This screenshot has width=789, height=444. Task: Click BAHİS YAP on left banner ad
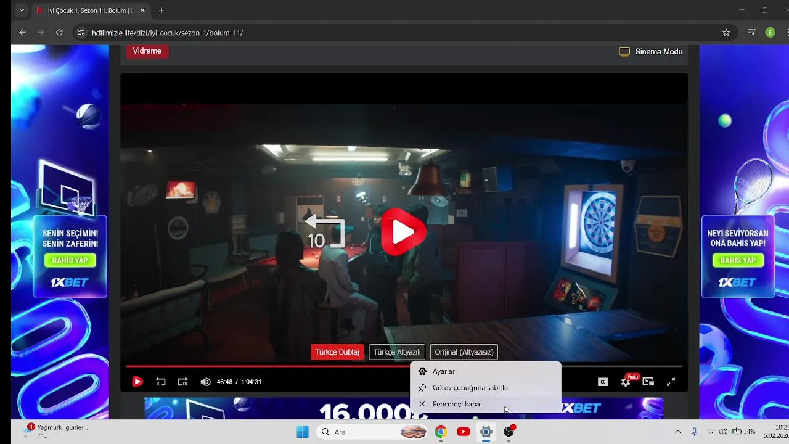(x=70, y=260)
